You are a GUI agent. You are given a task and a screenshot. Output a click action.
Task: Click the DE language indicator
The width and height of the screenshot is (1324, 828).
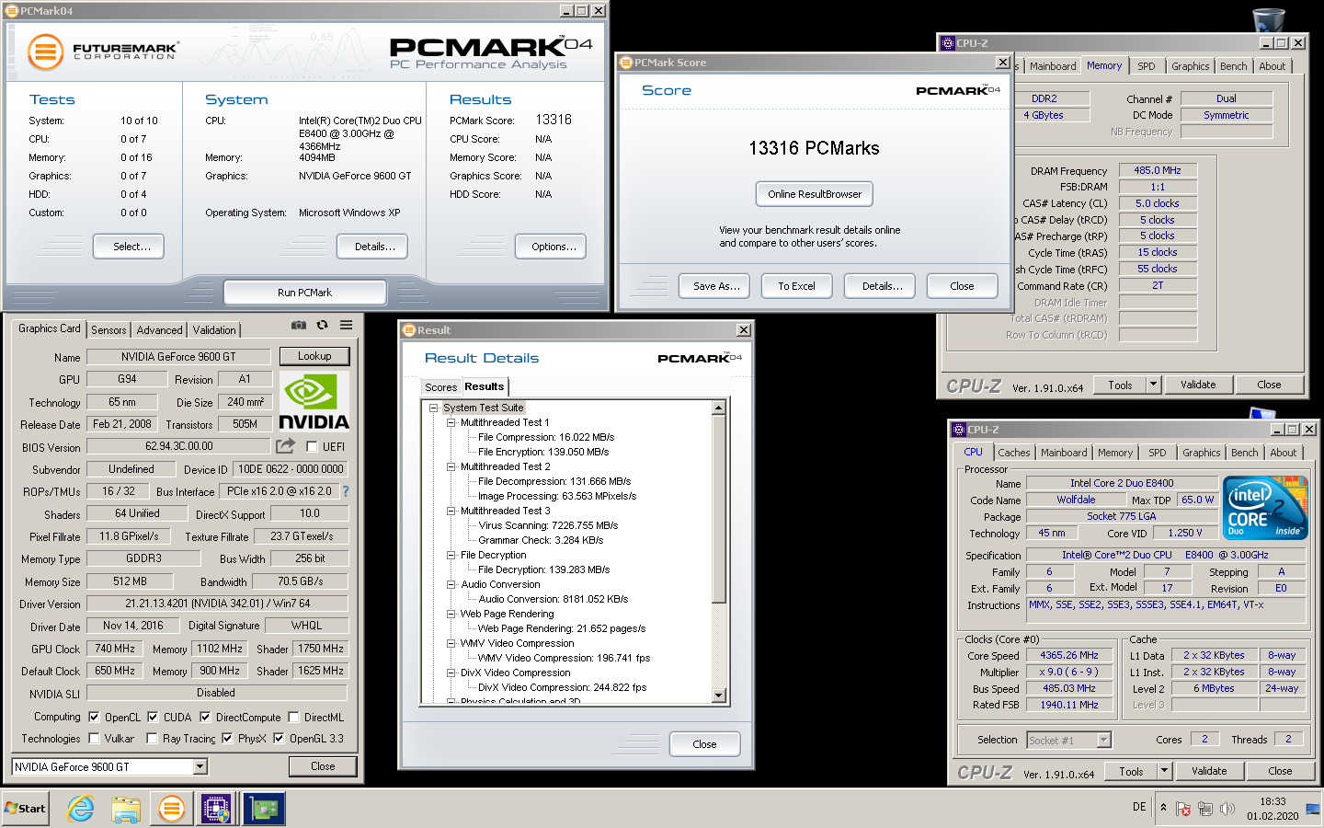pos(1139,807)
